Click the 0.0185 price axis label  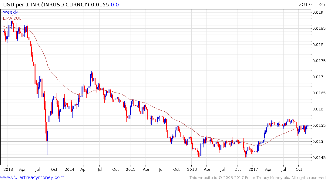click(x=319, y=29)
